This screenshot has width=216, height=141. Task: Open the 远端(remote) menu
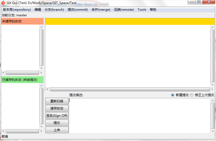click(x=124, y=10)
